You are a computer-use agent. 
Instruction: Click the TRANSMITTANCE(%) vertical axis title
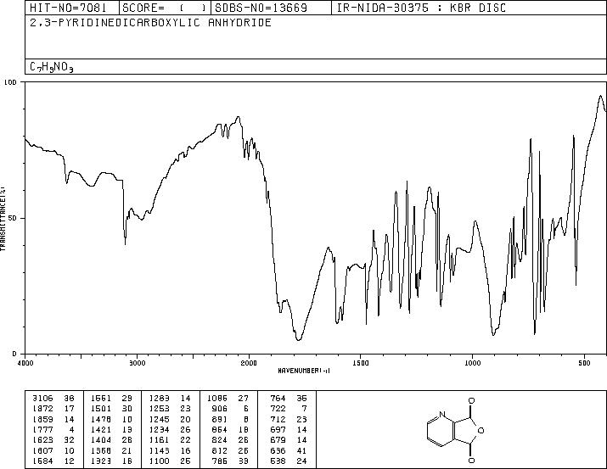click(3, 219)
